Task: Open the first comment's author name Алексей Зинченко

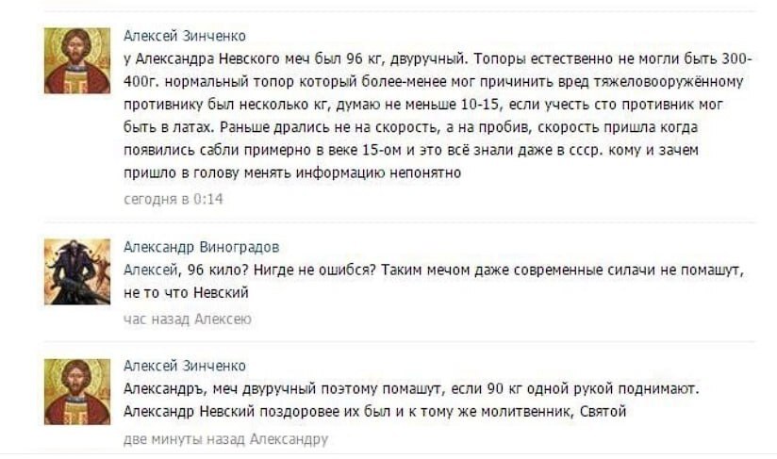Action: (185, 36)
